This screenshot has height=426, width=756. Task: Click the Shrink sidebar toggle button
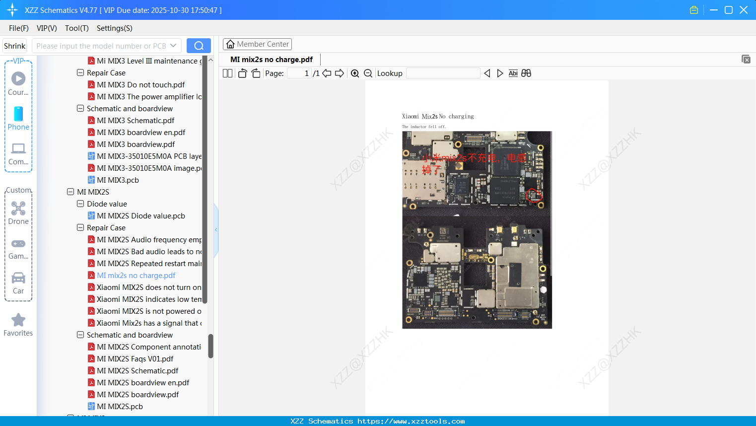pyautogui.click(x=15, y=46)
